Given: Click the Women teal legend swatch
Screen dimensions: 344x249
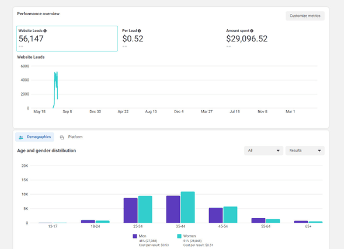Looking at the screenshot, I should 179,236.
